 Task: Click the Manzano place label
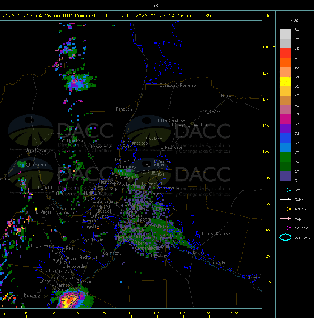32,295
